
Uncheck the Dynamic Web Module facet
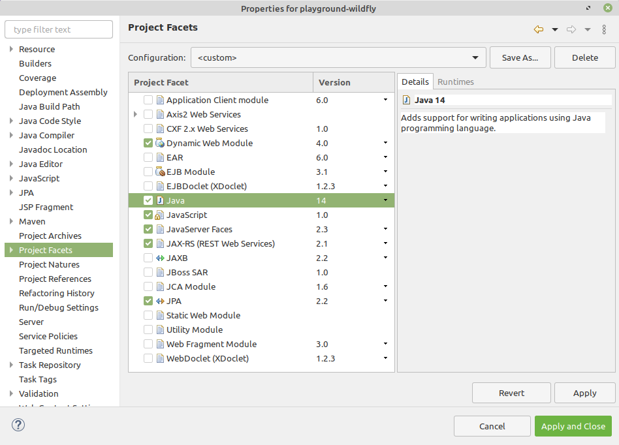pyautogui.click(x=148, y=143)
